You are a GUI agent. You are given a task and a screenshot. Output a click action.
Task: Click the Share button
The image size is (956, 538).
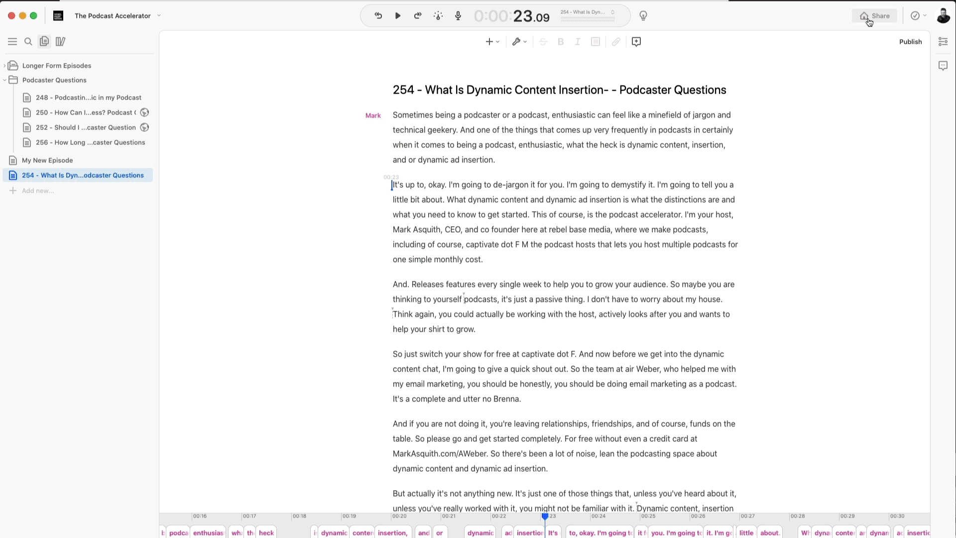click(x=876, y=15)
